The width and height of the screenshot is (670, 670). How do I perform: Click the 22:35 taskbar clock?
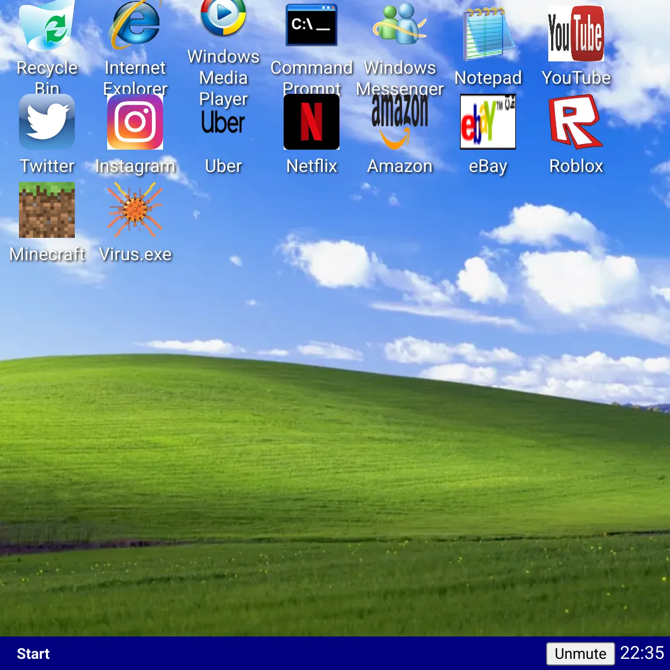pyautogui.click(x=642, y=653)
